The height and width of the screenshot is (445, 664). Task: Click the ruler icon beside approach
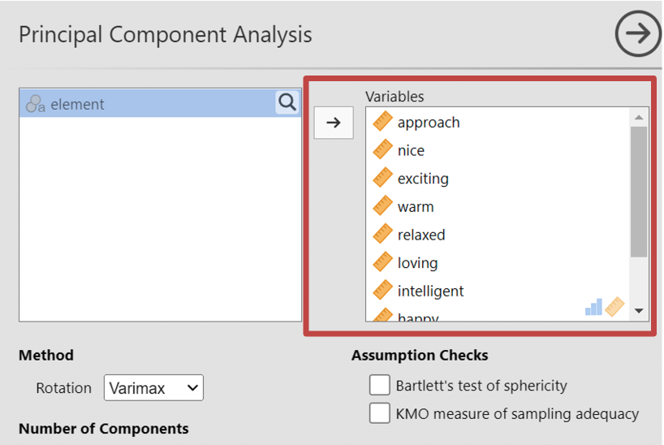coord(382,122)
